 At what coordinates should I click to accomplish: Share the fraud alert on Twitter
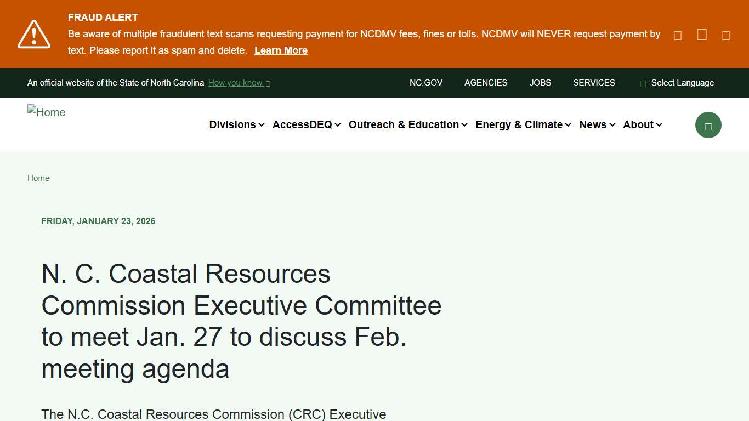point(701,34)
